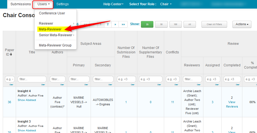
Task: View Reviews for paper 36
Action: pos(232,104)
